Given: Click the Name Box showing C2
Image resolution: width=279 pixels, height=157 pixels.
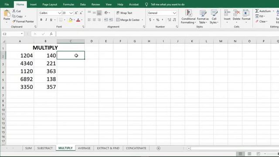Looking at the screenshot, I should 13,34.
